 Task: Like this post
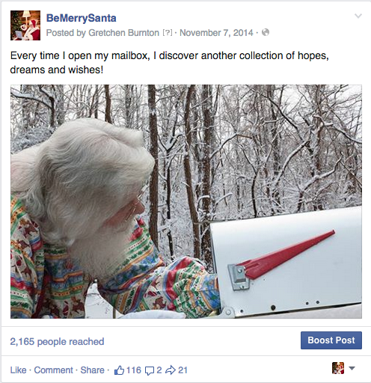(x=18, y=370)
